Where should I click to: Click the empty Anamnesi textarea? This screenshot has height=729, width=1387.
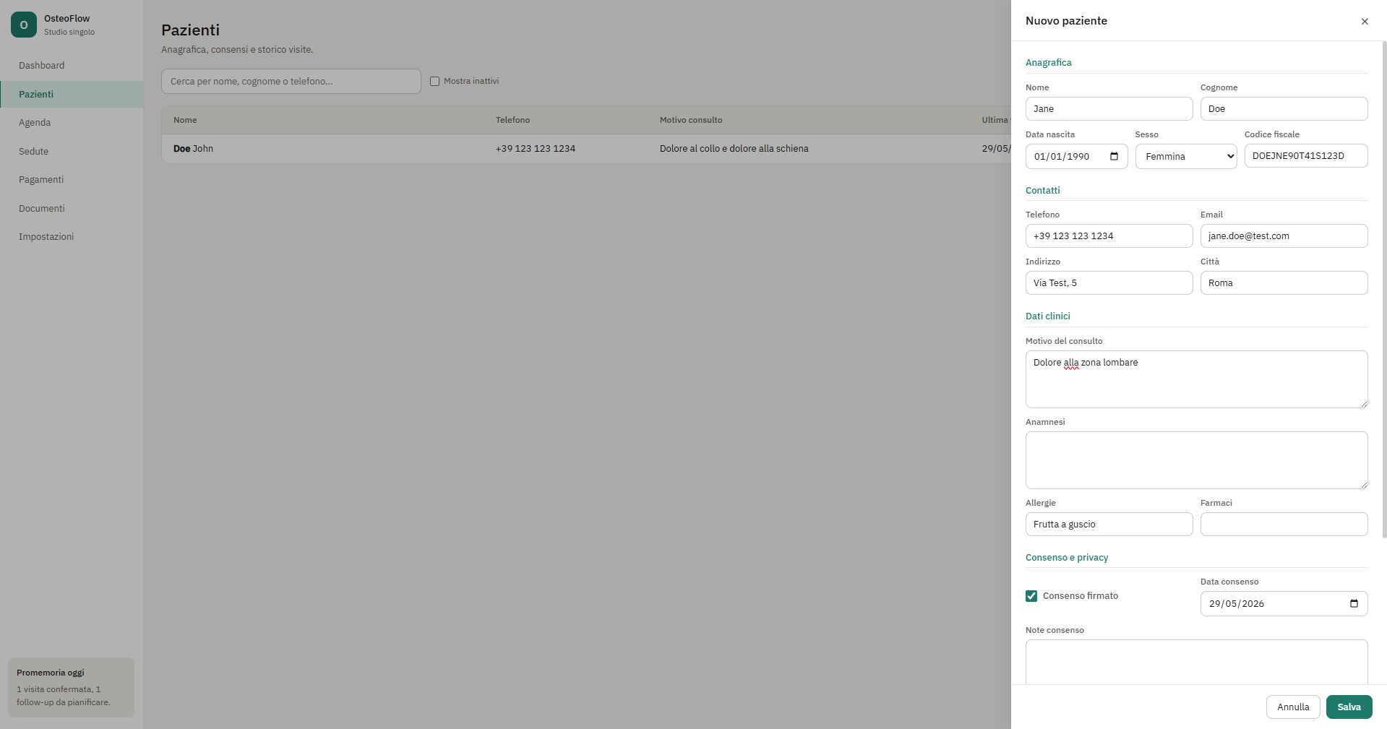[1196, 460]
